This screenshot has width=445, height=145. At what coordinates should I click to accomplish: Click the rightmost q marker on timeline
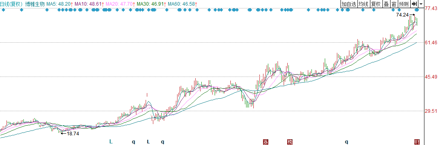click(x=346, y=141)
